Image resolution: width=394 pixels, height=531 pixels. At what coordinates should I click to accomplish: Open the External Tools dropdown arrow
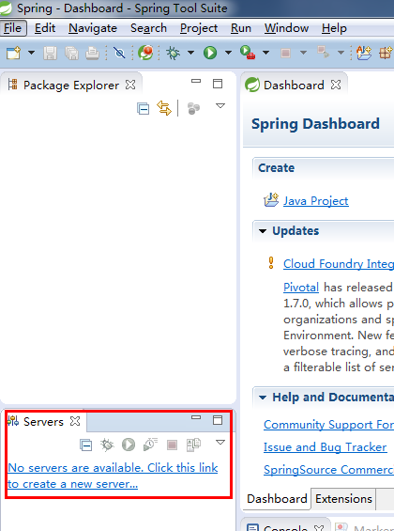tap(265, 53)
